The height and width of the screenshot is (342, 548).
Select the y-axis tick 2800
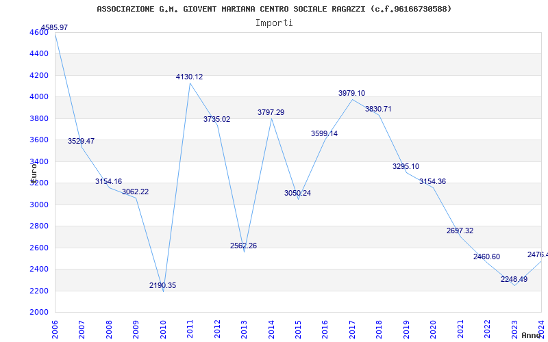point(39,226)
